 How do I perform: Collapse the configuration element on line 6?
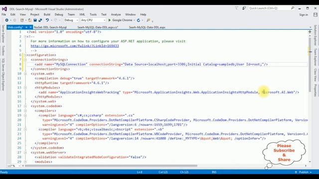(x=25, y=55)
